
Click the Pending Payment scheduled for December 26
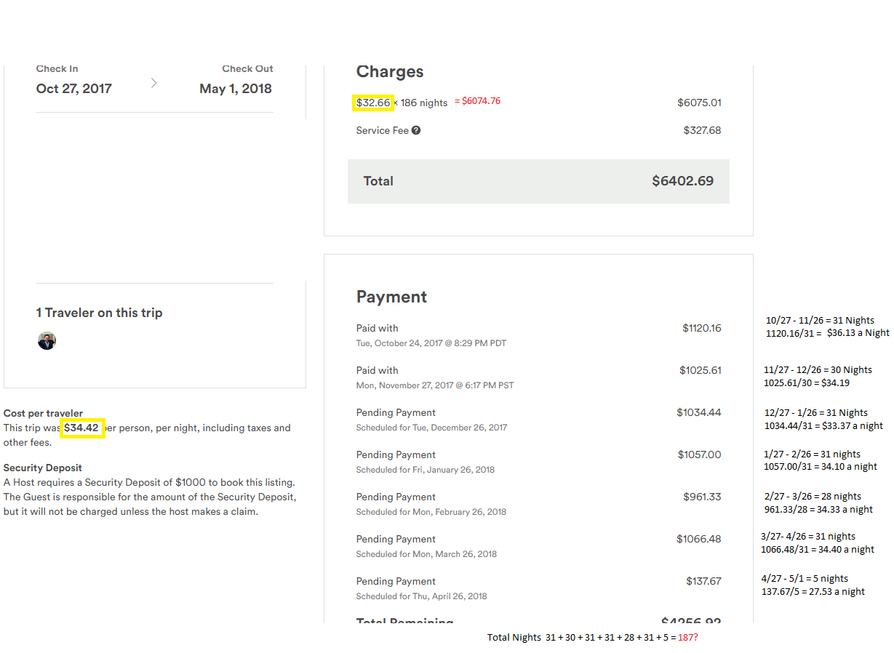(396, 412)
